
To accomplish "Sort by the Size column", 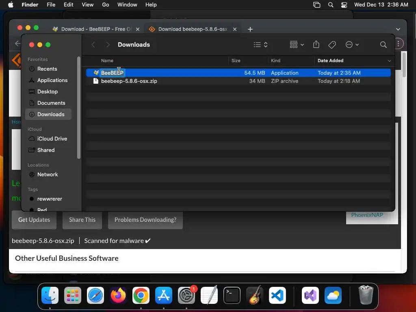I will [236, 61].
